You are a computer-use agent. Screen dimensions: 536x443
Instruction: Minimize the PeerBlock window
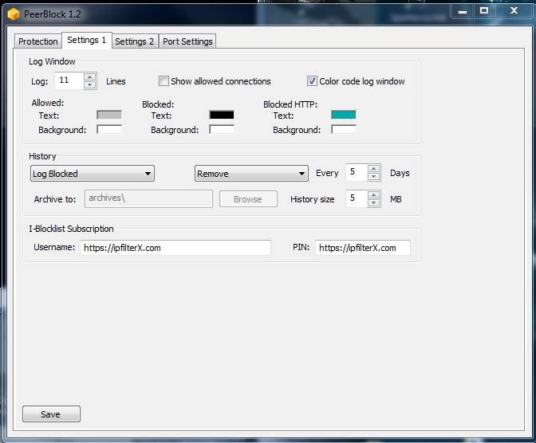[x=463, y=11]
